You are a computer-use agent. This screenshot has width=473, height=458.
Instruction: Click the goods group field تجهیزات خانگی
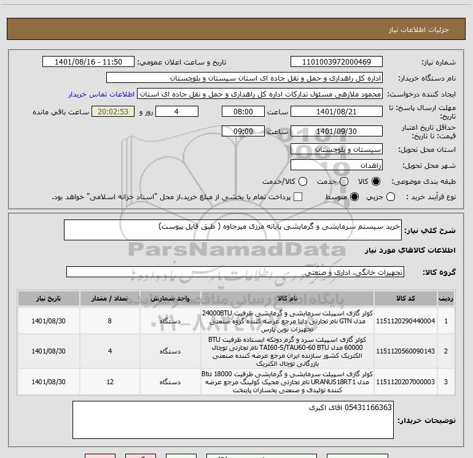tap(235, 272)
